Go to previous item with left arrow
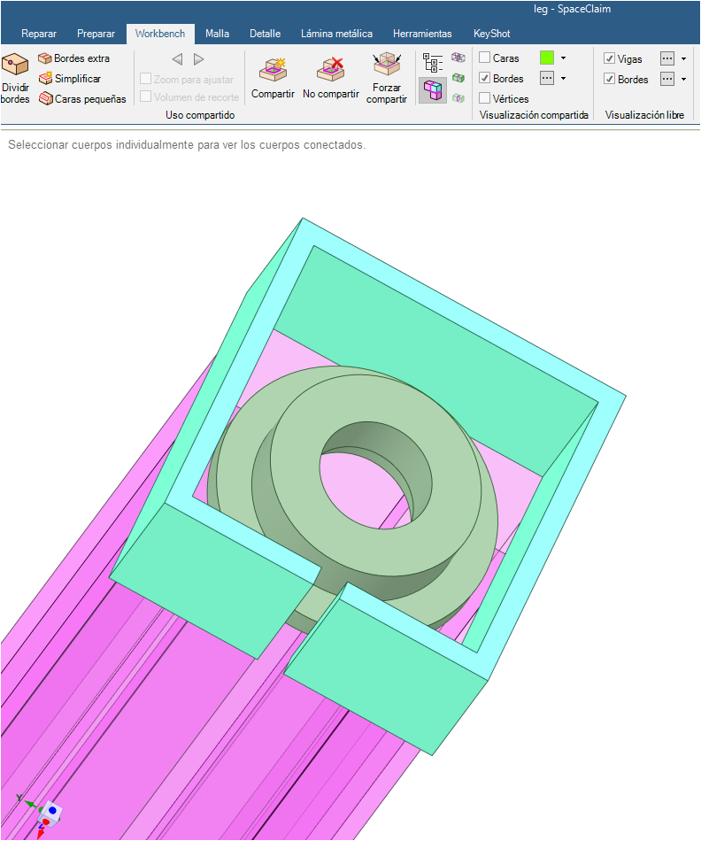This screenshot has width=701, height=841. tap(178, 59)
